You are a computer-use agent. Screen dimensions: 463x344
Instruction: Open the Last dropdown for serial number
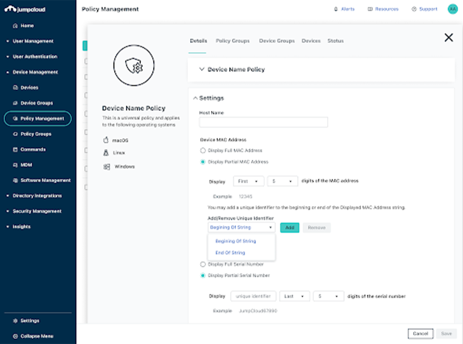[295, 296]
